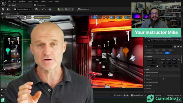Screen dimensions: 183x103
Task: Open the Help menu
Action: click(x=57, y=1)
